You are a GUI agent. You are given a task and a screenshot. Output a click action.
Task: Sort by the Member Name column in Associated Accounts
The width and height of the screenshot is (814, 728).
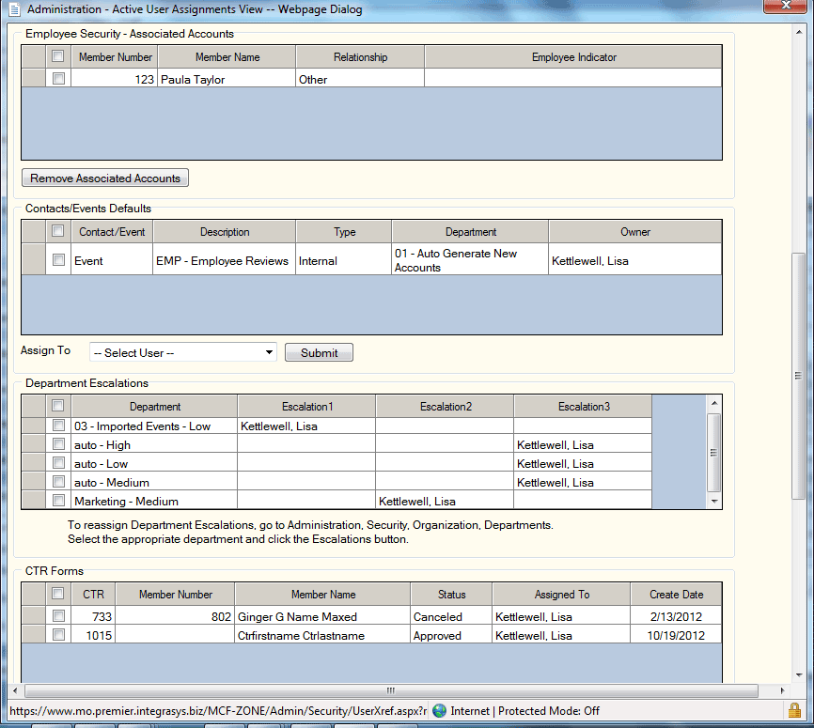(227, 57)
